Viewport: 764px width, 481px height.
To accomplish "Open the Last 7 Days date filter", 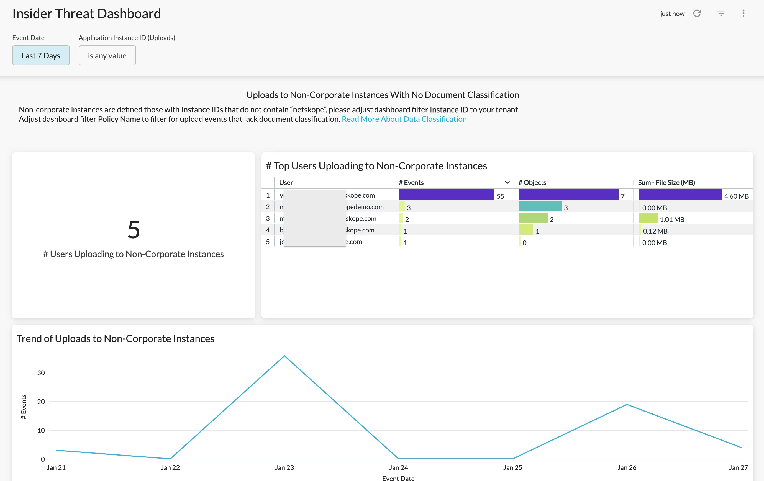I will click(41, 55).
